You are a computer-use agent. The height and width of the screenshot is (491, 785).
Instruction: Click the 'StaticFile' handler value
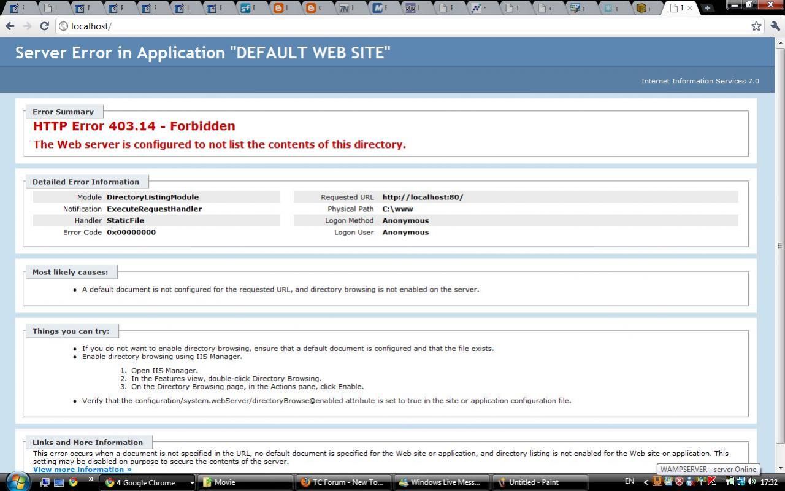(126, 220)
